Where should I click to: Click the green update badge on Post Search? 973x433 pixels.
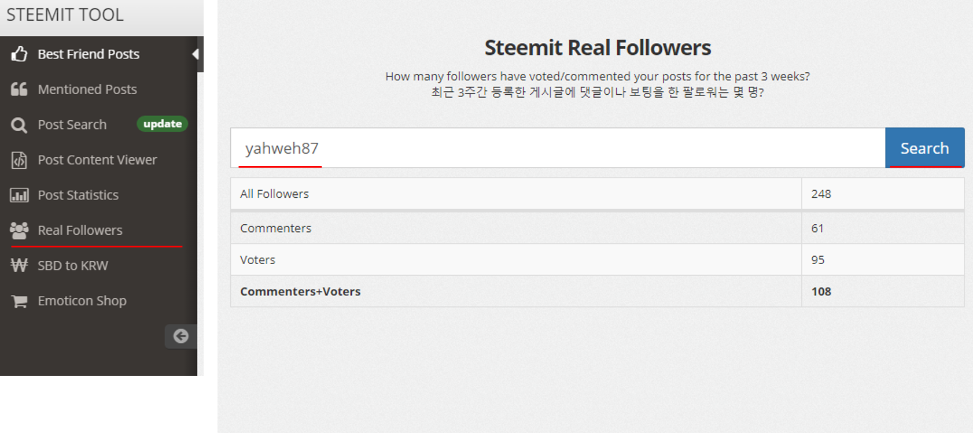162,124
